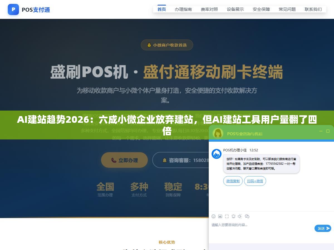Click the WeChat icon in chat toolbar
This screenshot has height=250, width=334.
click(x=247, y=216)
